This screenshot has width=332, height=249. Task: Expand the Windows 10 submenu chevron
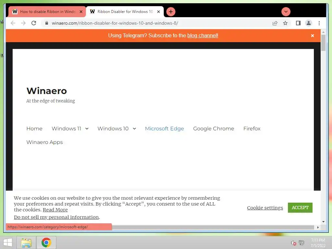[134, 128]
